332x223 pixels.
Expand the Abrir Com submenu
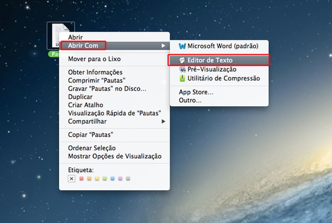pyautogui.click(x=83, y=46)
